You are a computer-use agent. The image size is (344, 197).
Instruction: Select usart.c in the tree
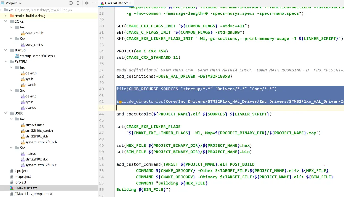[x=31, y=108]
